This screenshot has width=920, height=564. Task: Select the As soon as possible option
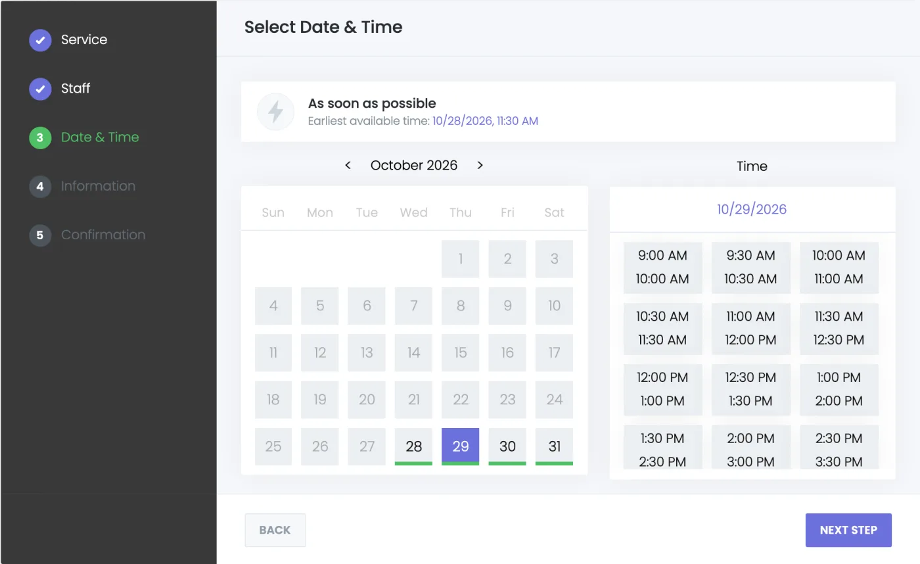click(568, 112)
